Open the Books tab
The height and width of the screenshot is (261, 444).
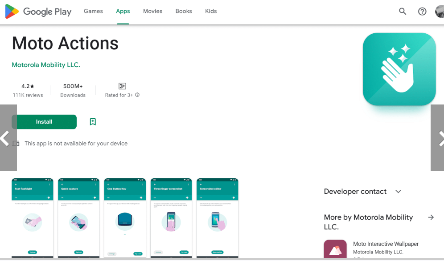point(183,11)
